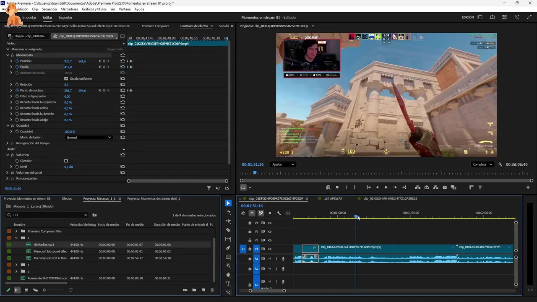Screen dimensions: 537x302
Task: Click the HIT search field
Action: (47, 215)
